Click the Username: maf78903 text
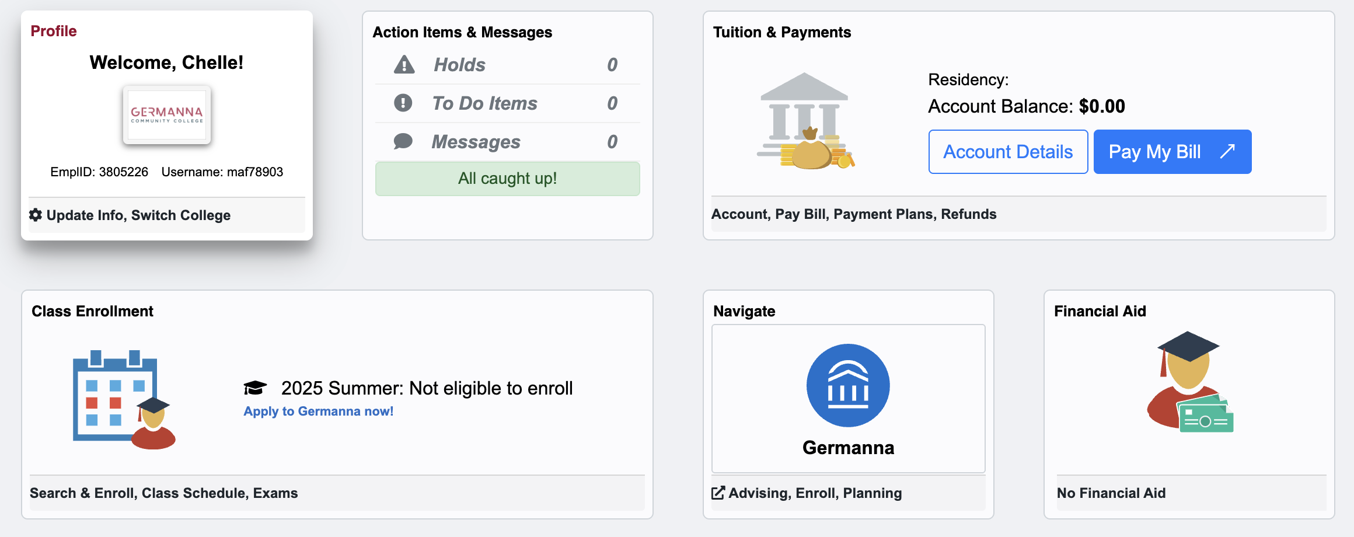1354x537 pixels. tap(222, 172)
